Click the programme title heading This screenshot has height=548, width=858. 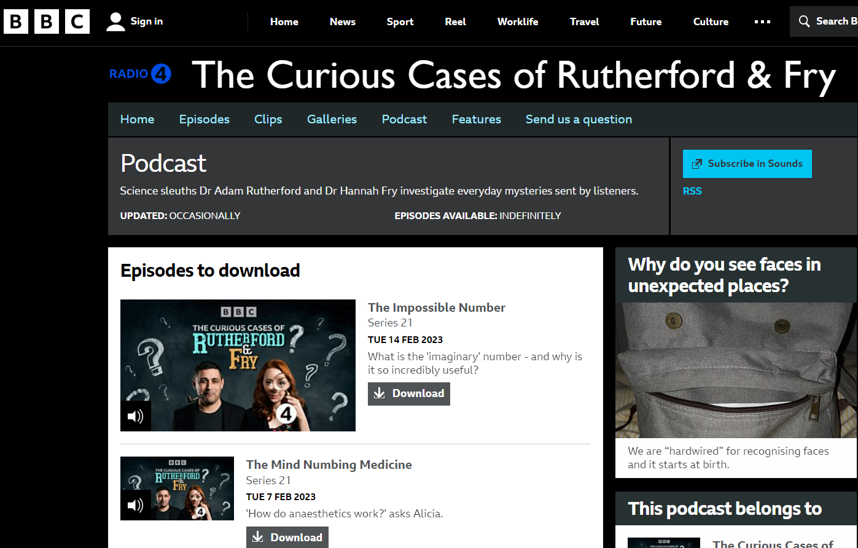(514, 75)
